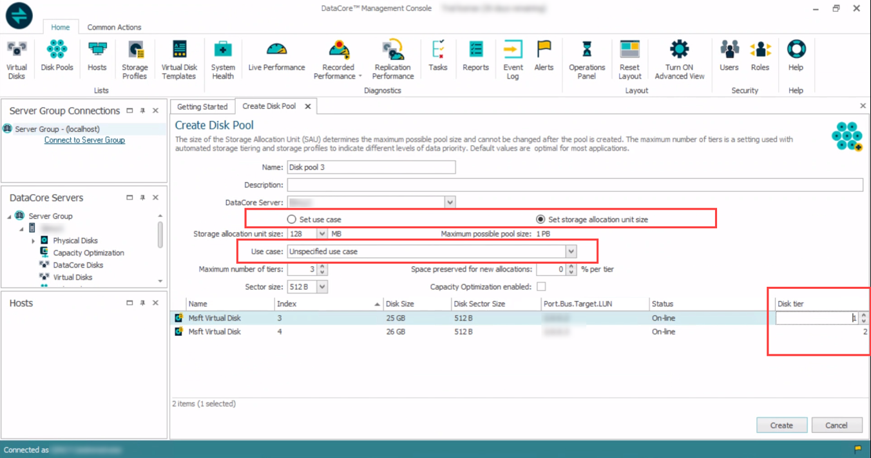Pin the Hosts panel
The height and width of the screenshot is (458, 871).
tap(142, 303)
